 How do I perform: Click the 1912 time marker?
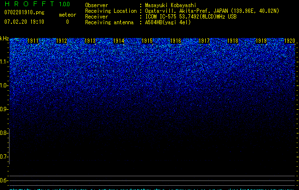point(62,41)
